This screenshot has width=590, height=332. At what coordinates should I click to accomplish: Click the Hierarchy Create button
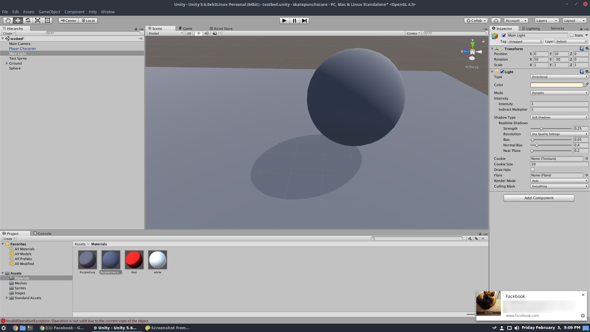[x=9, y=33]
